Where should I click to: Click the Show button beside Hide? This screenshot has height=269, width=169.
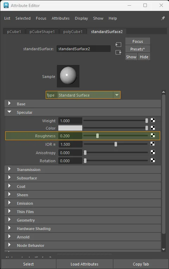[x=131, y=57]
